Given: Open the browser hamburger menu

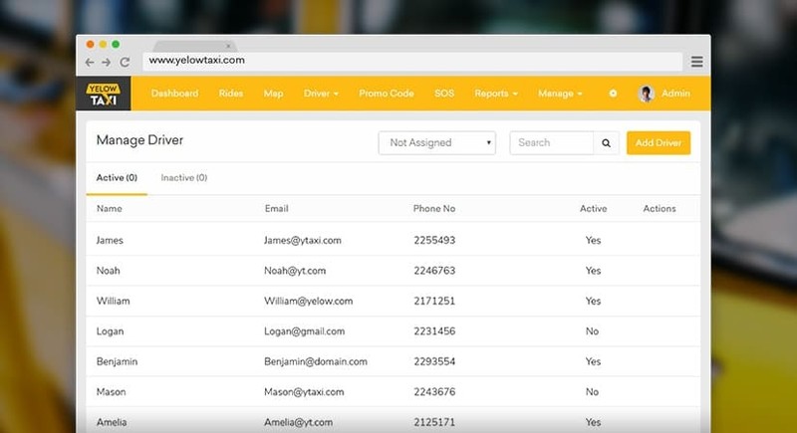Looking at the screenshot, I should [697, 61].
